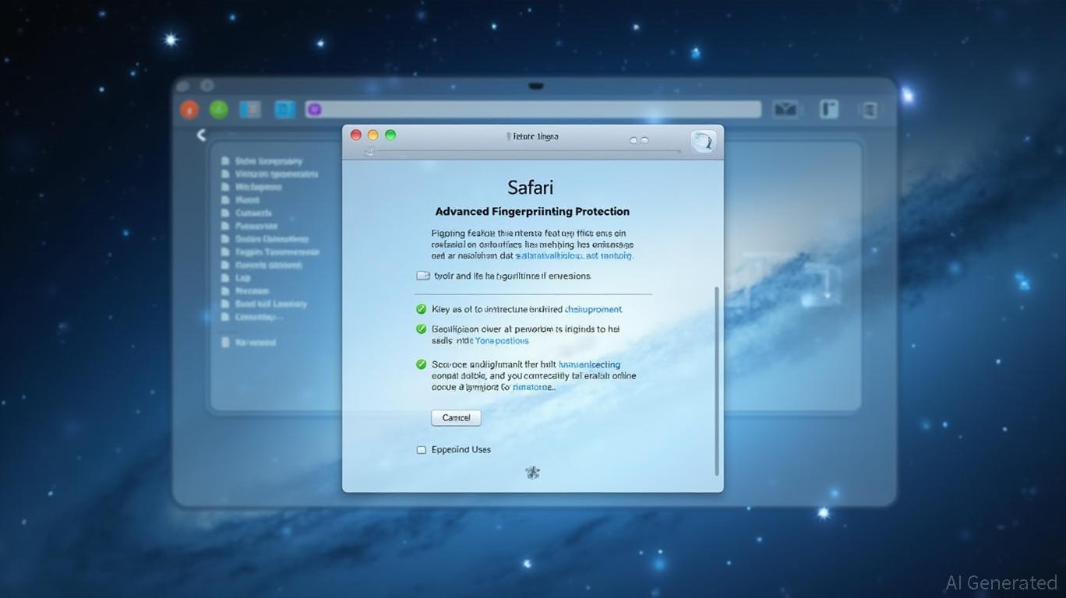Open the mail icon right of address bar

[785, 109]
